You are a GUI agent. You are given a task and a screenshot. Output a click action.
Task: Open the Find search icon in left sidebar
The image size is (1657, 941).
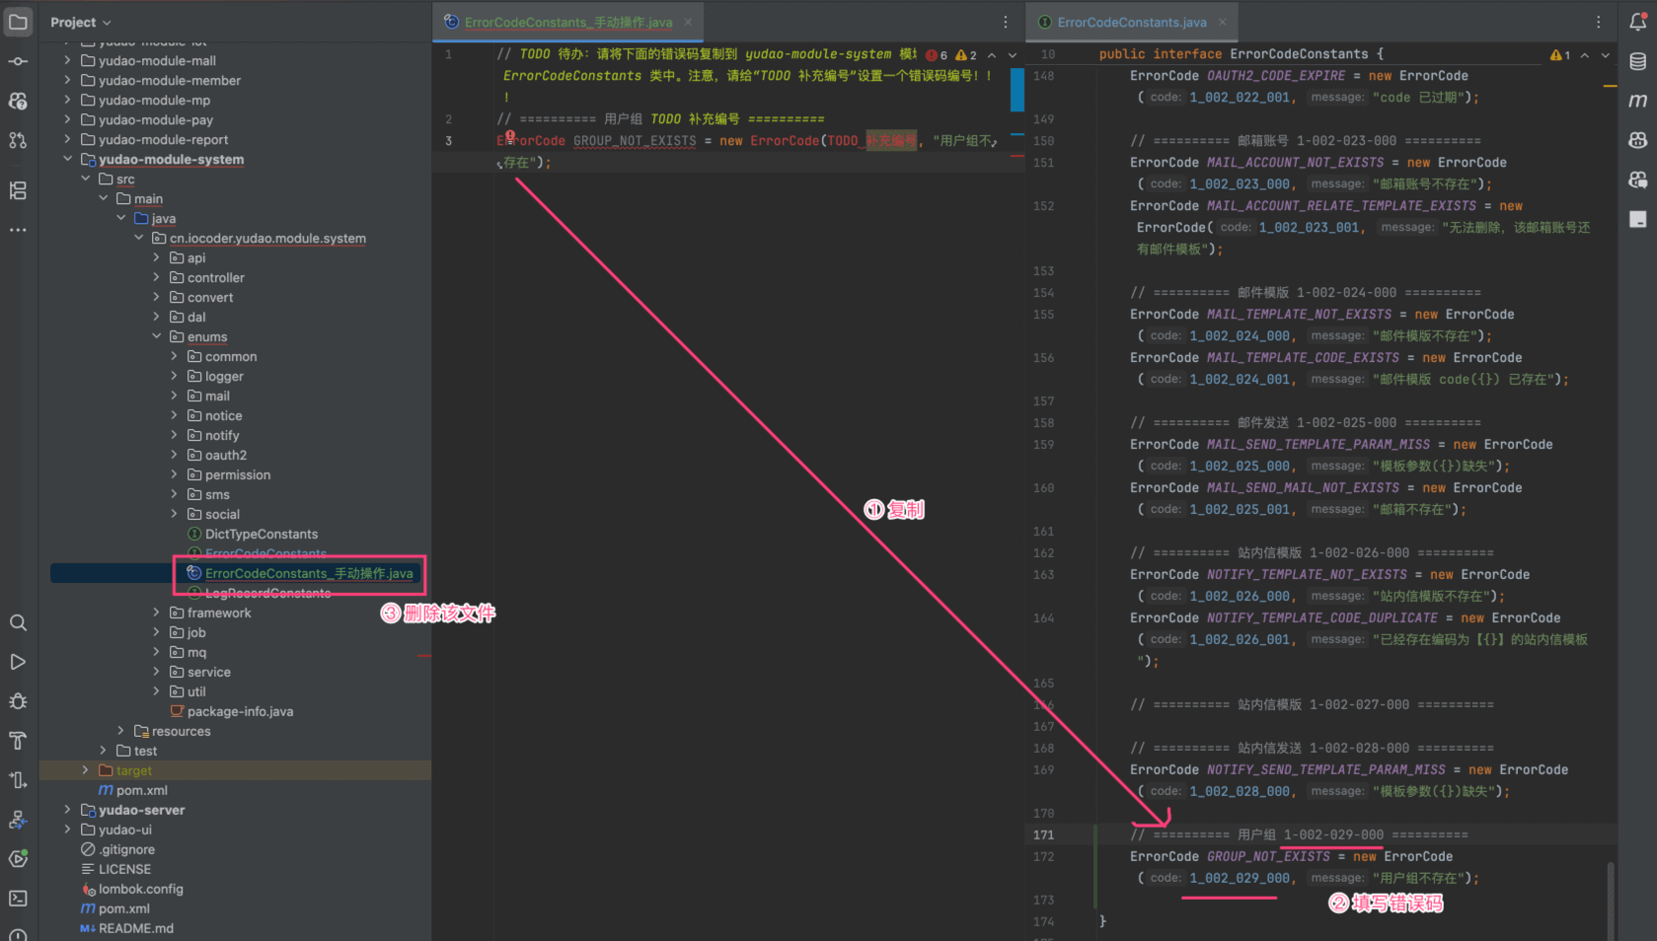18,622
